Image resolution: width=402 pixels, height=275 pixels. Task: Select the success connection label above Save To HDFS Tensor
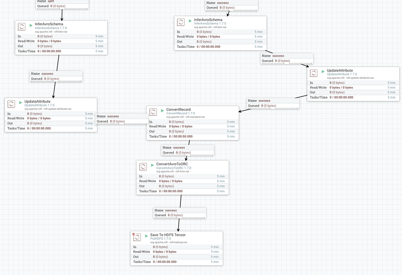coord(167,210)
